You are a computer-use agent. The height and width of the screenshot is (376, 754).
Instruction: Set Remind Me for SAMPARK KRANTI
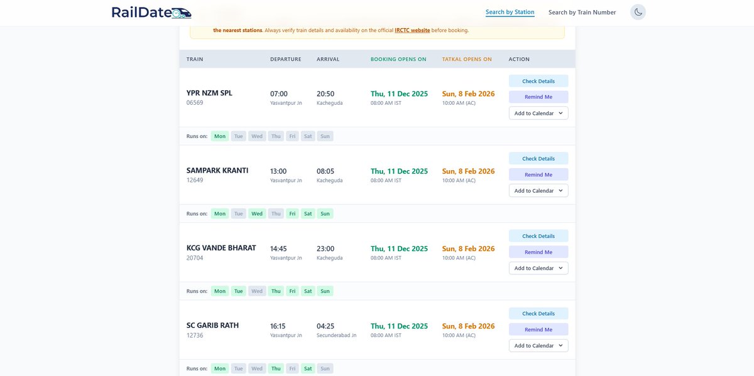538,175
